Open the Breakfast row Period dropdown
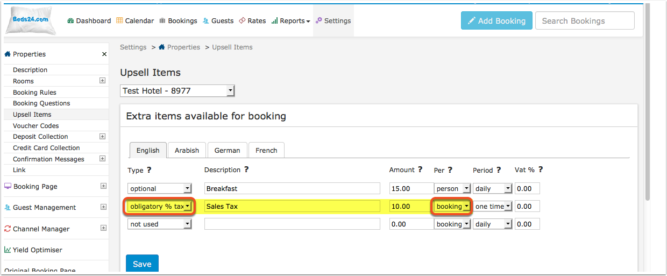 coord(492,189)
